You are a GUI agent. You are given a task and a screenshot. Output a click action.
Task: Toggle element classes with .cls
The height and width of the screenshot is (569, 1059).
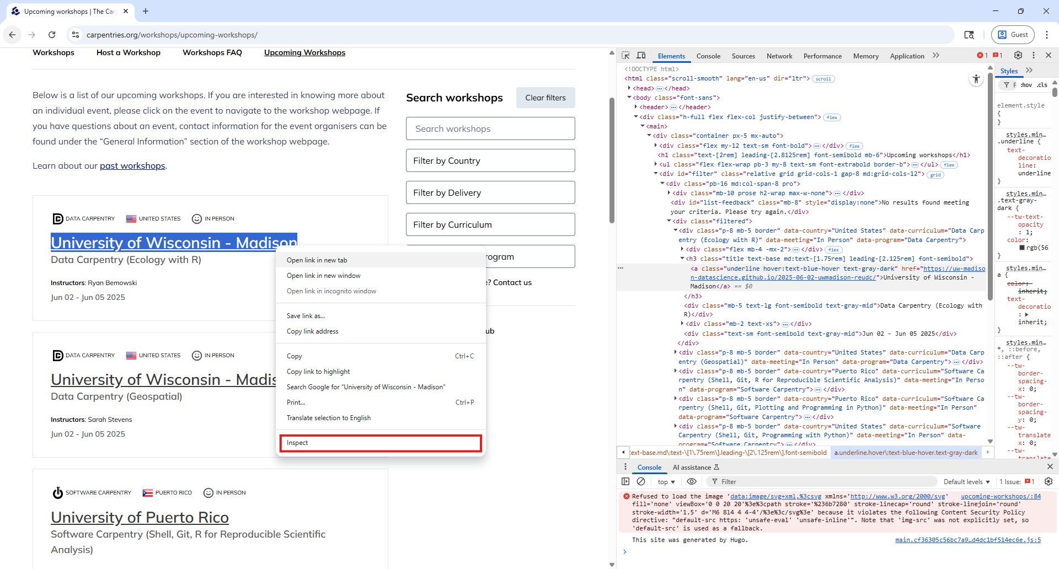coord(1042,84)
